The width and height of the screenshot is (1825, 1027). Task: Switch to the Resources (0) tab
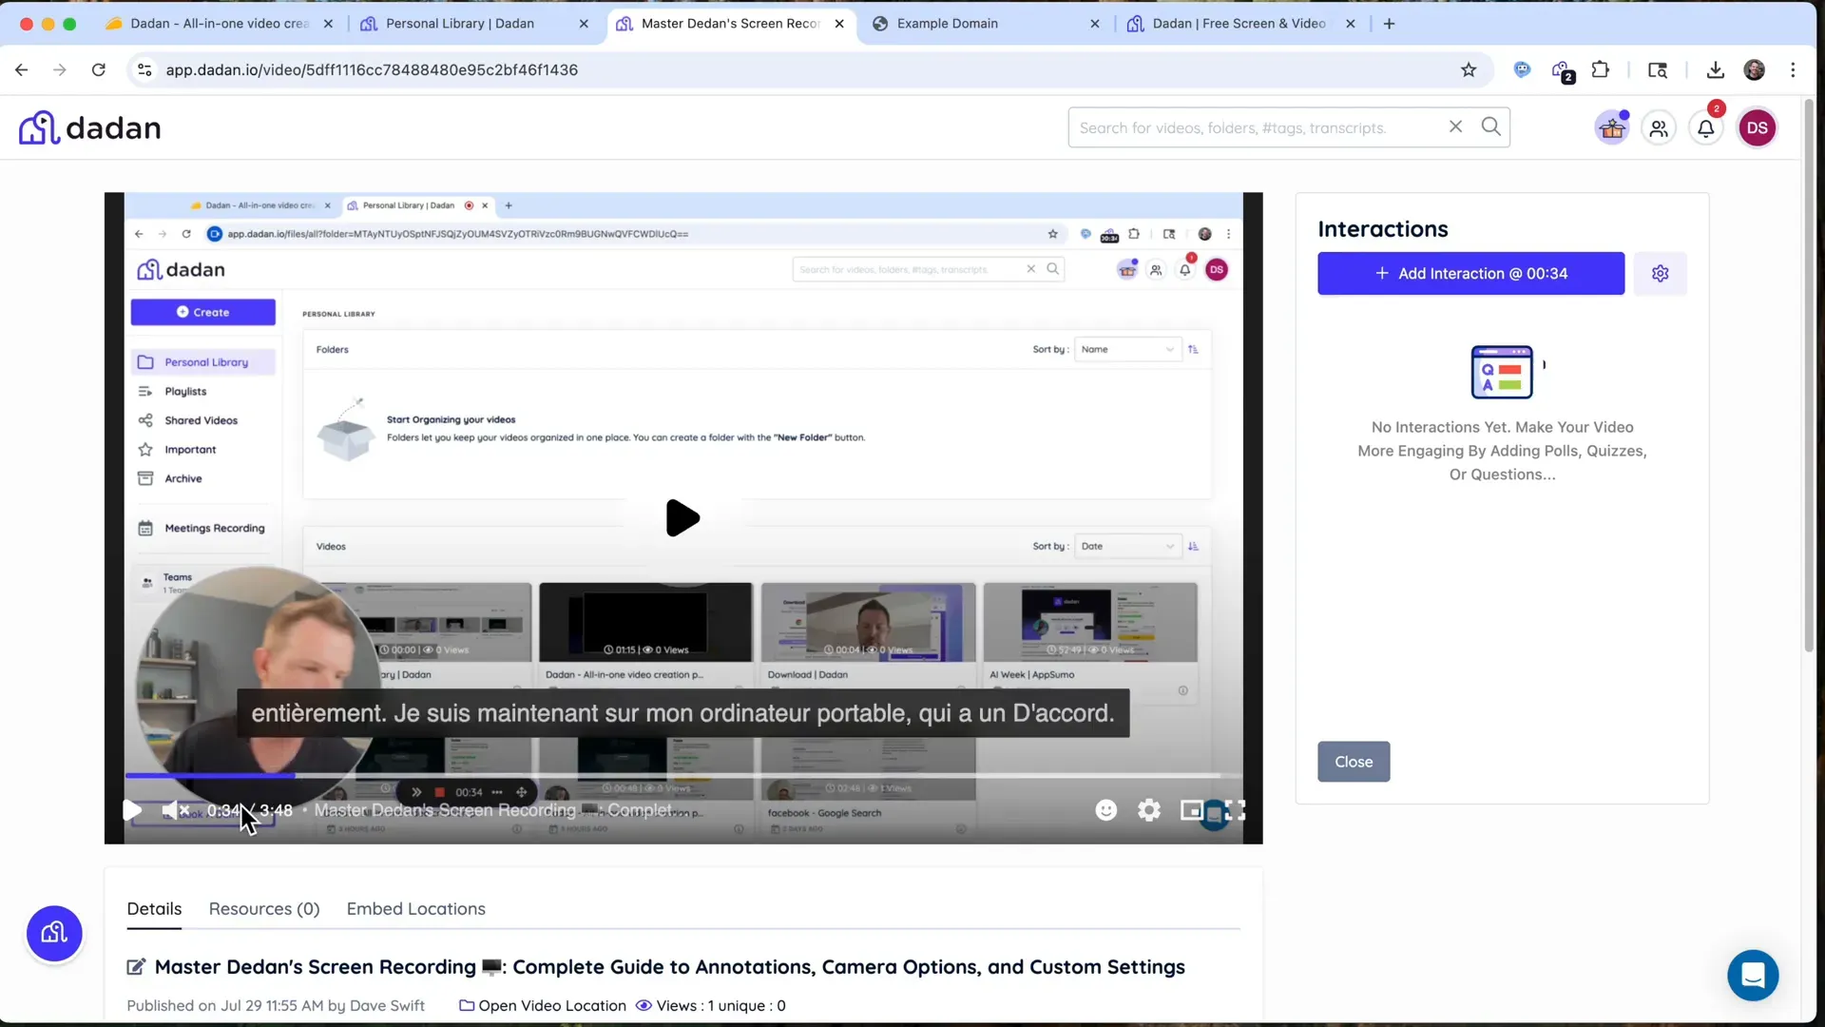click(264, 909)
